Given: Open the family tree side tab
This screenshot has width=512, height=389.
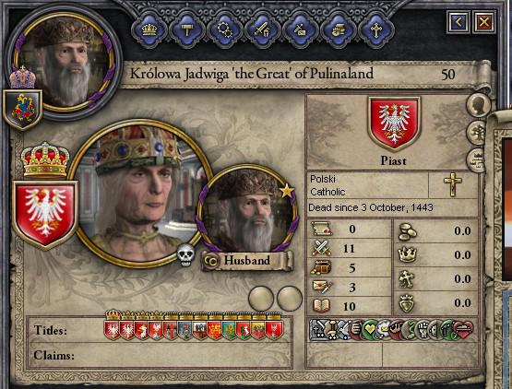Looking at the screenshot, I should click(477, 133).
